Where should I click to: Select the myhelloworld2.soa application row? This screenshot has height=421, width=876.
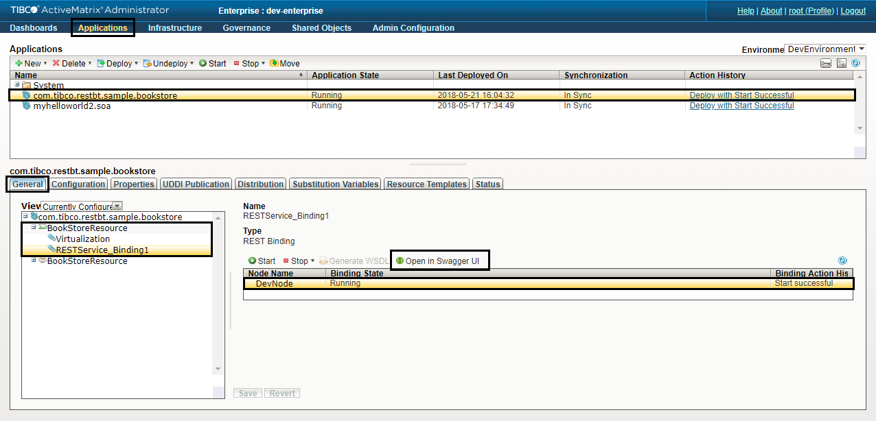coord(433,106)
